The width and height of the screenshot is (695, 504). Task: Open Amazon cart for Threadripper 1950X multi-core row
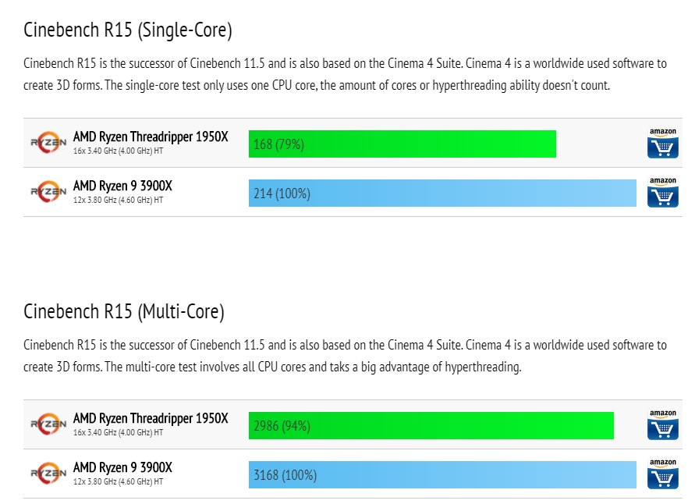point(663,424)
